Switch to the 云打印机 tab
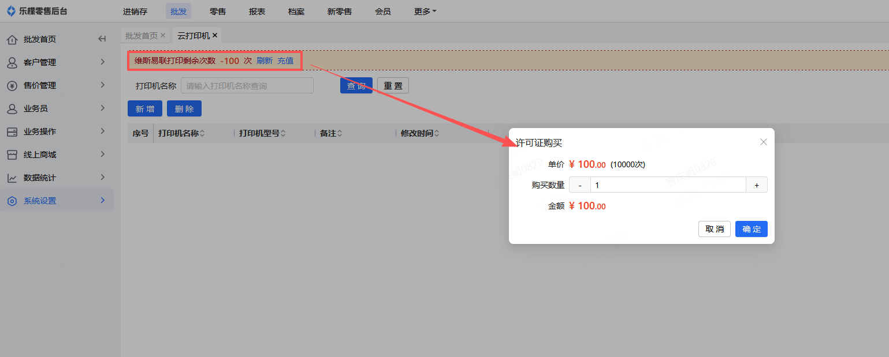The width and height of the screenshot is (889, 357). [x=194, y=36]
